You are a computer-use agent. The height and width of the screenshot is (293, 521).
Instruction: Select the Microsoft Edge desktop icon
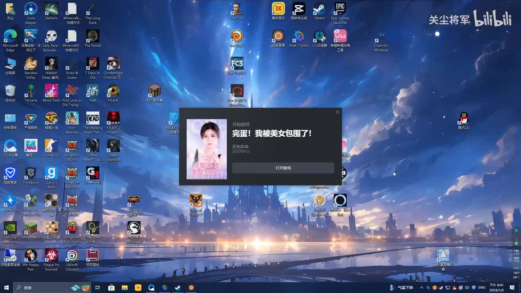click(x=10, y=41)
